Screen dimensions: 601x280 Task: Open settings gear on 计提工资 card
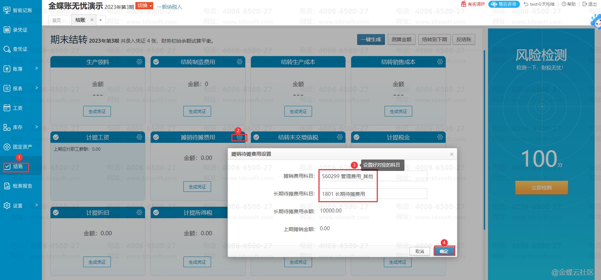click(139, 137)
